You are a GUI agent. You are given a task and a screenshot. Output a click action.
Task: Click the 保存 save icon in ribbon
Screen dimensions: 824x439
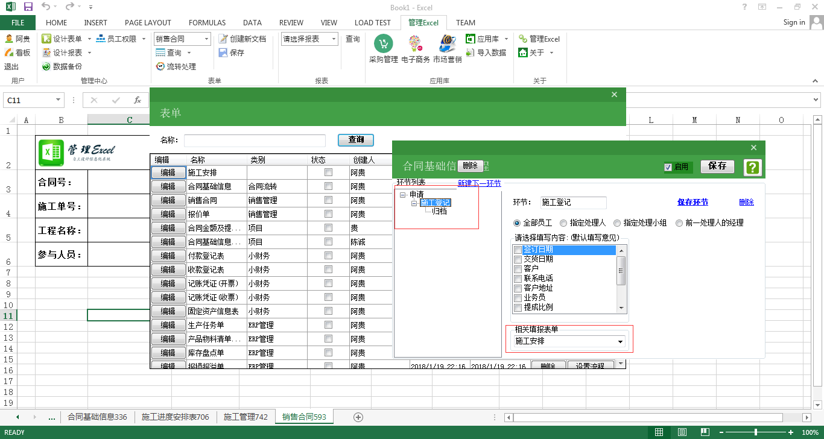223,52
